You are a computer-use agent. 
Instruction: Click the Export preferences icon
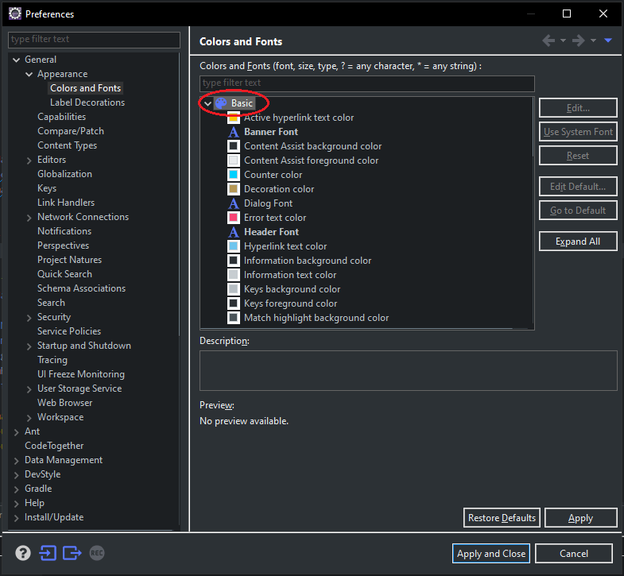pyautogui.click(x=72, y=553)
